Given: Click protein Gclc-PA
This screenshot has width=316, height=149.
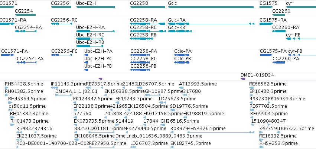Looking at the screenshot, I should click(x=182, y=55).
